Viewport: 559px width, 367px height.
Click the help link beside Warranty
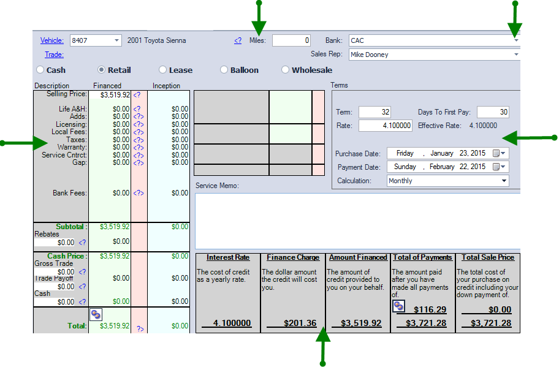[x=139, y=148]
